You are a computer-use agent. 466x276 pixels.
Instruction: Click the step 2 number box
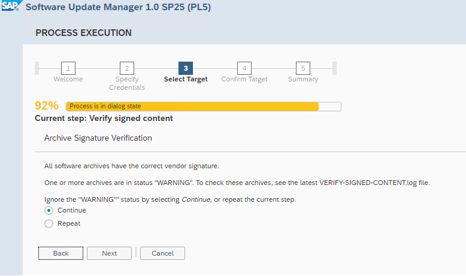[x=127, y=68]
